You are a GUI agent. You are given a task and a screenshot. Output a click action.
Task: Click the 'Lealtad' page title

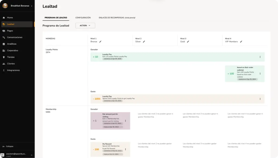click(x=50, y=7)
